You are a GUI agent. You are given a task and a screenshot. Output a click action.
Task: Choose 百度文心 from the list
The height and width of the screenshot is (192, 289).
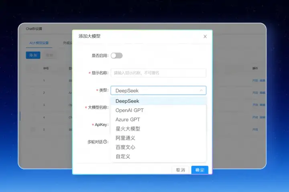[x=158, y=147]
